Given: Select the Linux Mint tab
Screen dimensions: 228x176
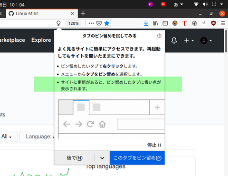Looking at the screenshot, I should pos(42,13).
